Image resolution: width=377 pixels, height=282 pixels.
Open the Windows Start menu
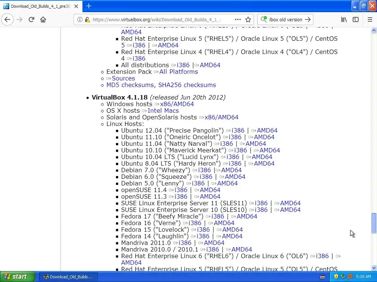pyautogui.click(x=17, y=276)
